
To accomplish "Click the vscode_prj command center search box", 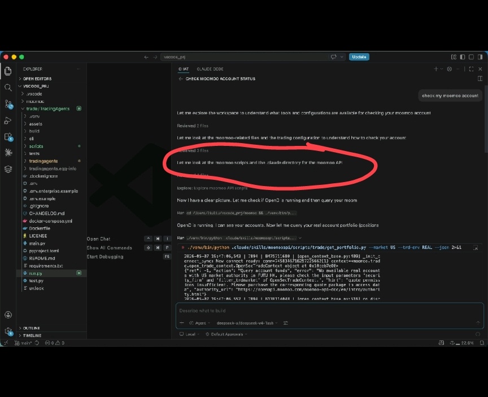I will pos(244,57).
